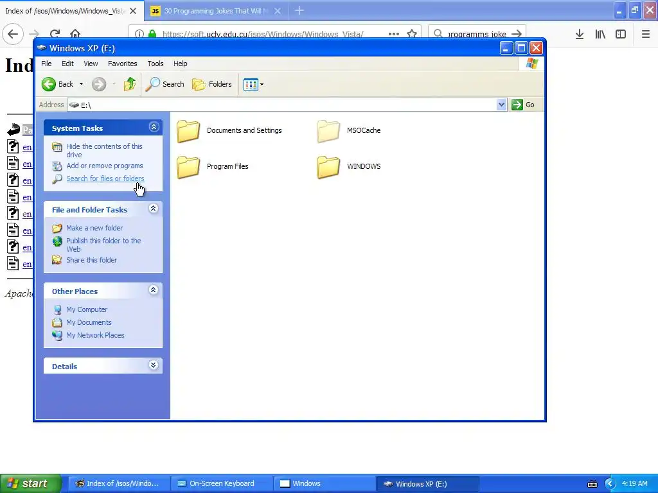Click the new folder icon

tap(57, 229)
